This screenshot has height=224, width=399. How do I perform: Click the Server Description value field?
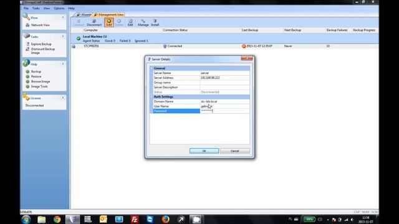coord(224,87)
